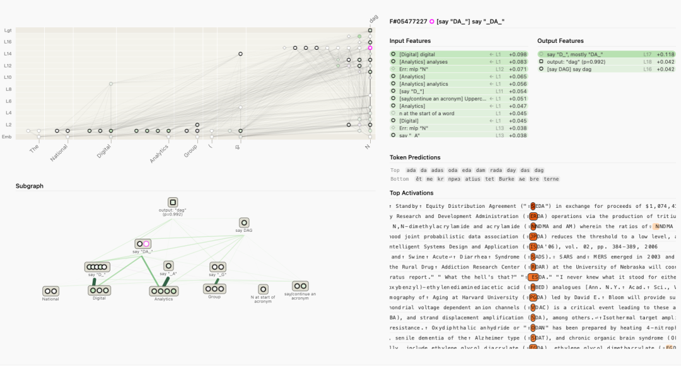Click the lone L14 node in graph middle
The image size is (681, 371).
point(240,54)
